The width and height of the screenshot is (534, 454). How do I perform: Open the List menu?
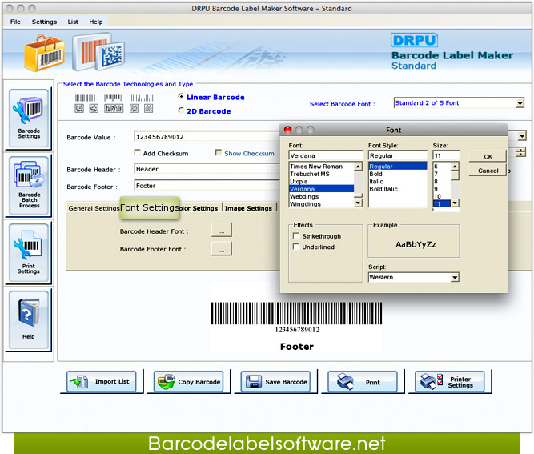tap(73, 22)
